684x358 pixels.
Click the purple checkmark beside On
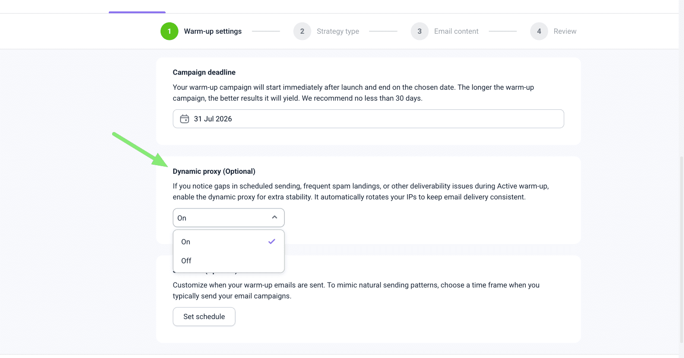pos(272,242)
